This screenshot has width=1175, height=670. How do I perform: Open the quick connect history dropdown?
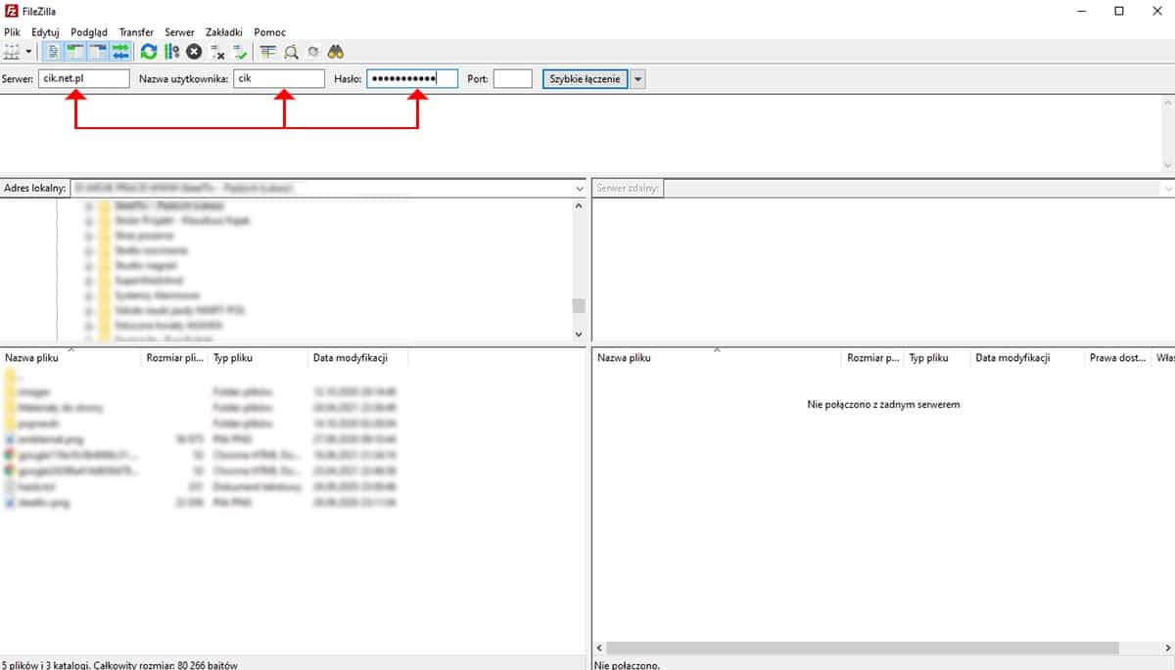tap(638, 79)
